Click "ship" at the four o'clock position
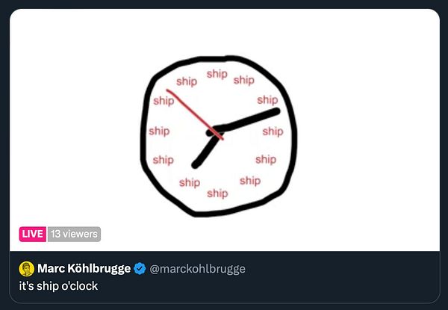This screenshot has width=448, height=310. [x=266, y=159]
